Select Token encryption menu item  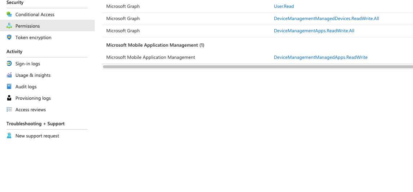tap(33, 38)
